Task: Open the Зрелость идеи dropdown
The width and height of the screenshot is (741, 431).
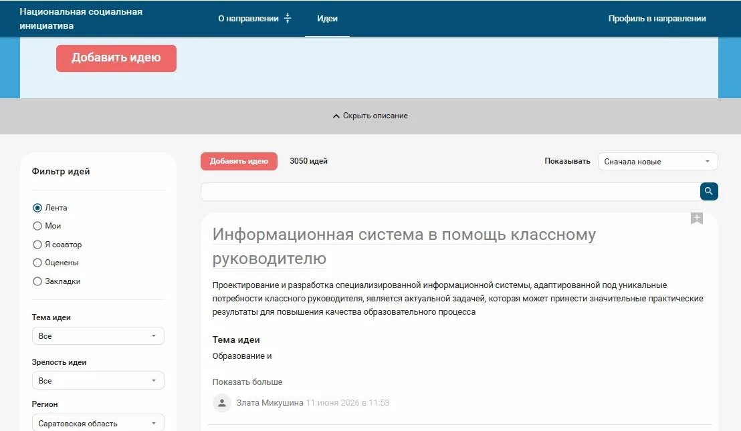Action: coord(98,380)
